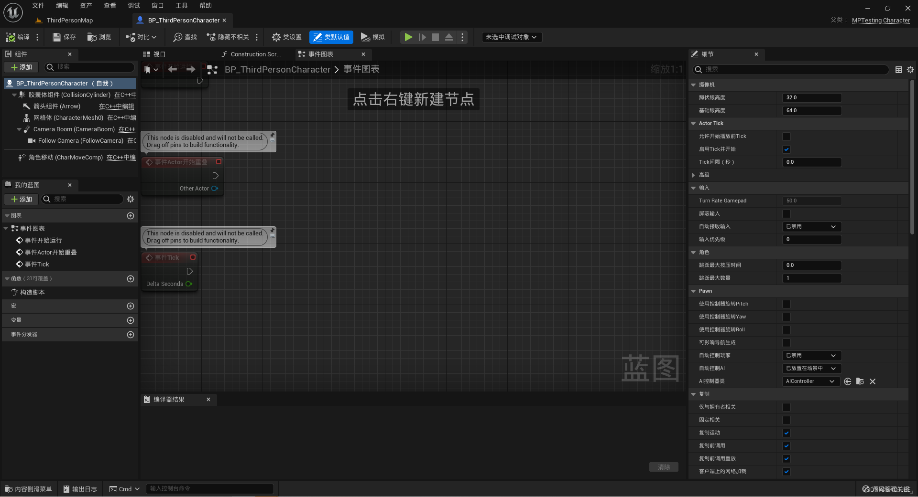This screenshot has height=497, width=918.
Task: Open play options three-dot menu
Action: point(462,37)
